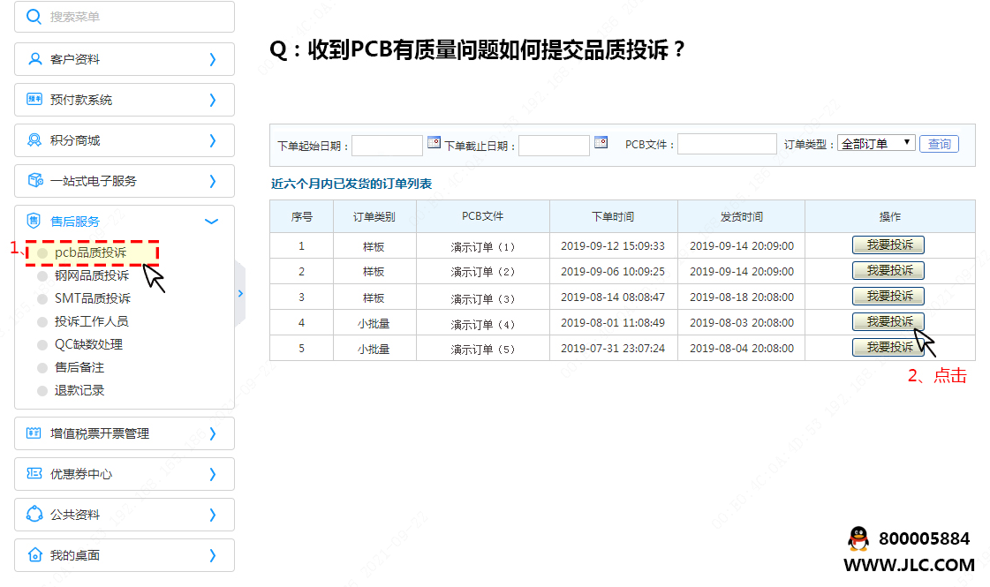Open calendar picker for 下单起始日期
This screenshot has width=990, height=587.
coord(434,142)
